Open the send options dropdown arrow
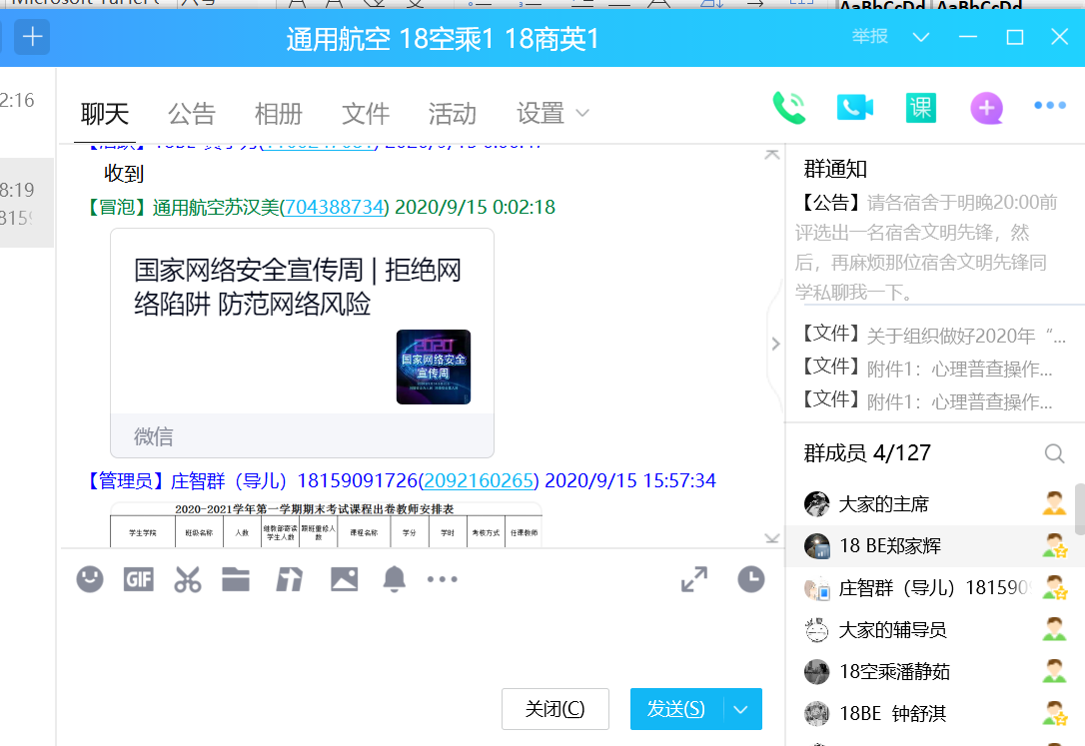Screen dimensions: 1085x746 click(740, 709)
